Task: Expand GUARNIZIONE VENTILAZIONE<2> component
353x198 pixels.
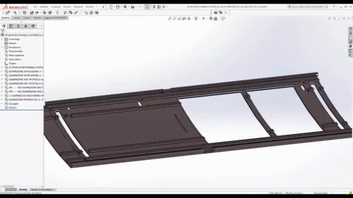Action: pyautogui.click(x=2, y=75)
